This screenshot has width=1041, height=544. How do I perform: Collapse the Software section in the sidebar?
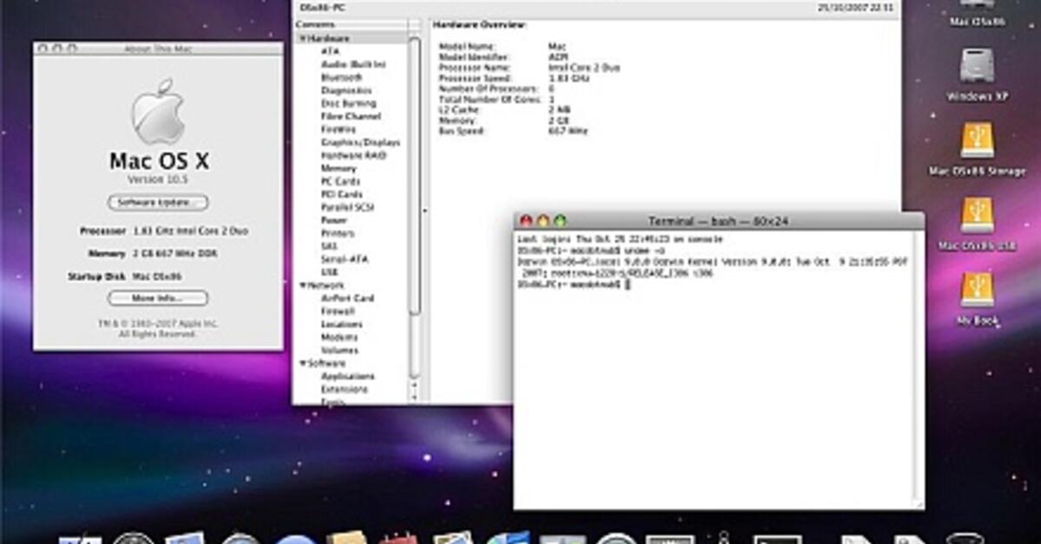(x=301, y=364)
